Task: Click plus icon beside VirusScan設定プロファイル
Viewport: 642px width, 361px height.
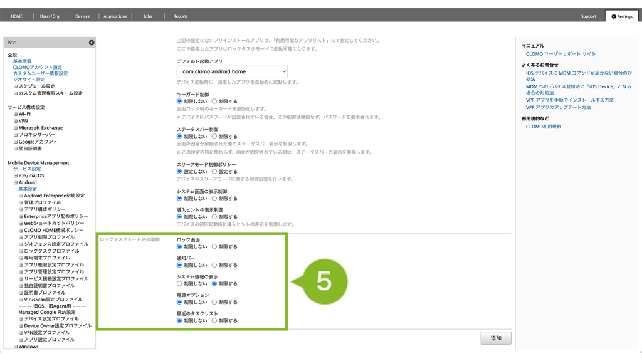Action: (x=21, y=300)
